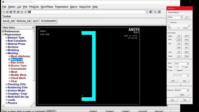This screenshot has width=199, height=112.
Task: Click the MeshTool tree item icon
Action: [9, 59]
